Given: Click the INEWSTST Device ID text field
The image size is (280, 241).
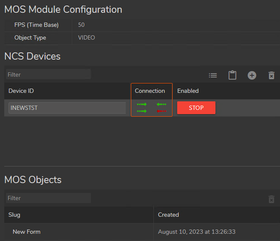Looking at the screenshot, I should 67,108.
